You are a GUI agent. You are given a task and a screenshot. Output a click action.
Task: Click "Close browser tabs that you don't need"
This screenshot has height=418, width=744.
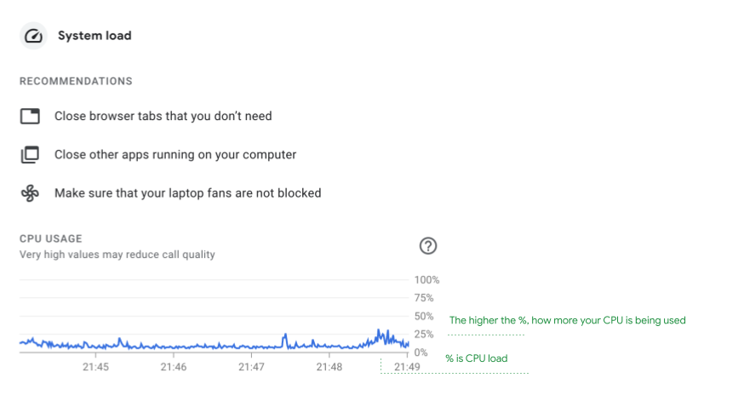163,116
